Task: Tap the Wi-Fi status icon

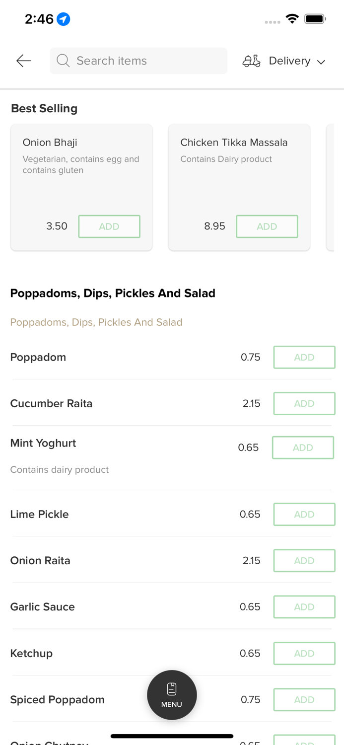Action: click(x=292, y=19)
